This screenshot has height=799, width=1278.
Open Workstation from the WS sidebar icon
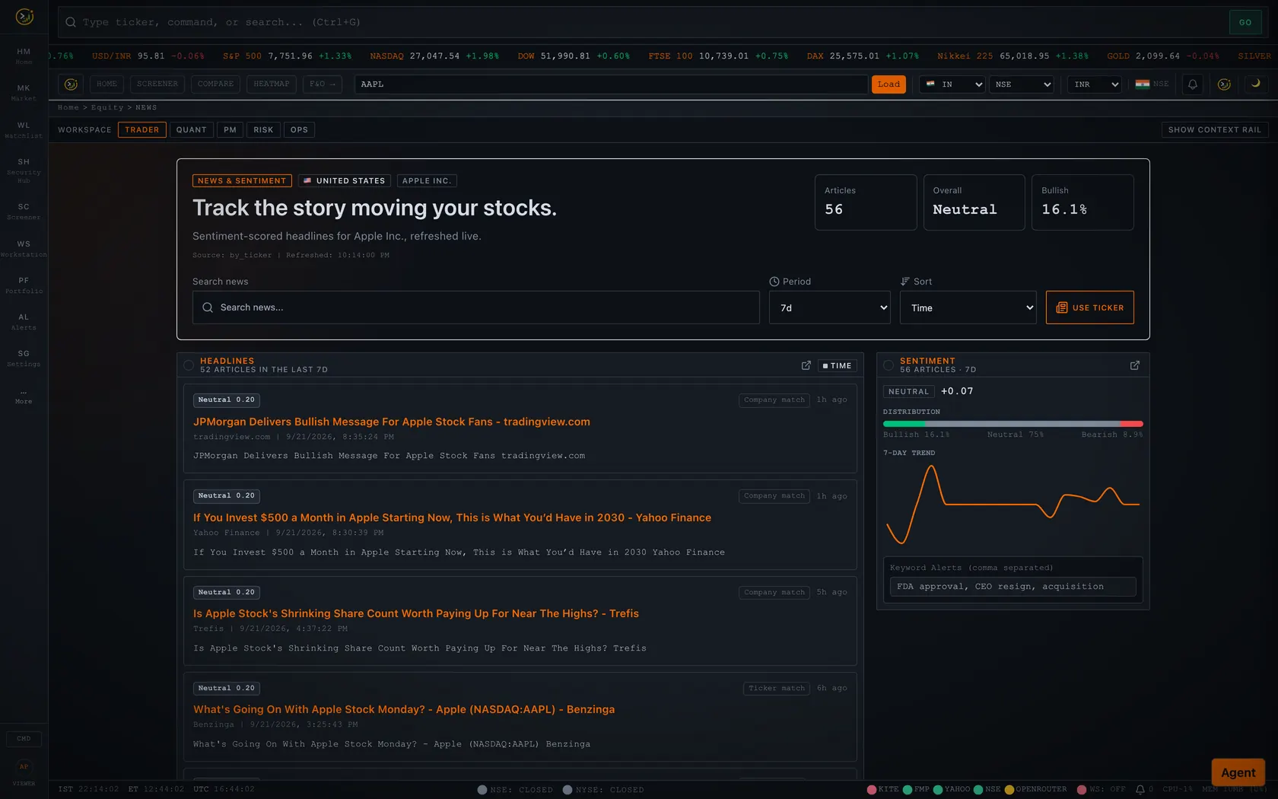coord(24,249)
